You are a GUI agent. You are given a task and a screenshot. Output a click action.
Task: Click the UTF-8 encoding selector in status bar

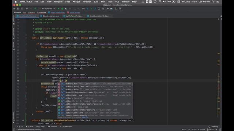(194, 130)
